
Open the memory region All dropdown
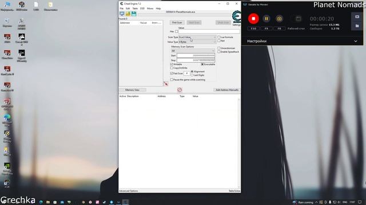click(193, 51)
